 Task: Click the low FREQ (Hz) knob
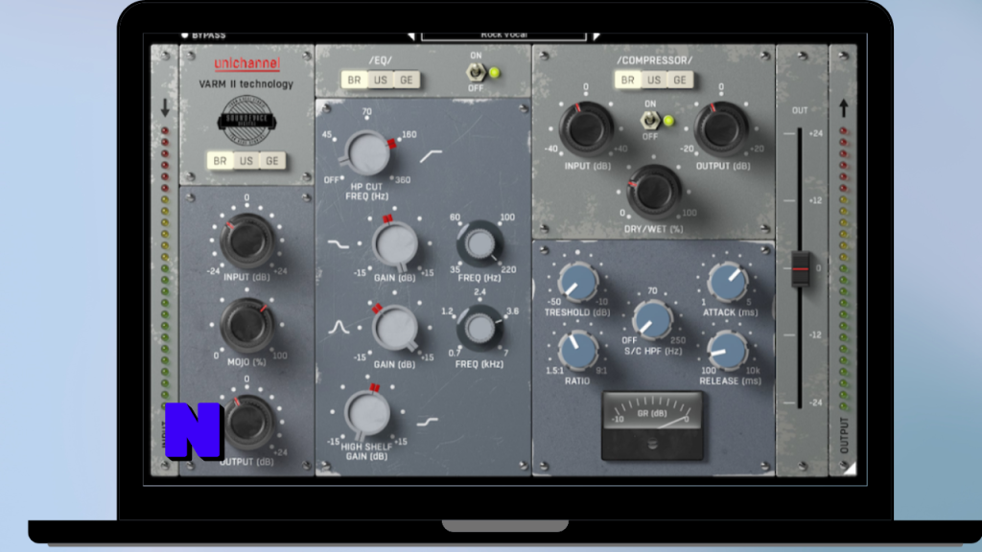479,244
